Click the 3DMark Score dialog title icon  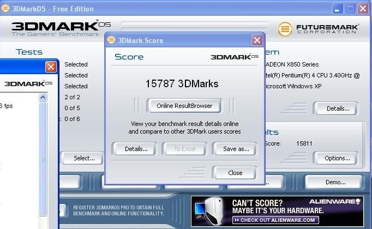111,40
